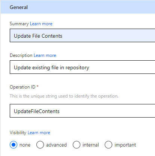Click the advanced option label text

click(56, 145)
